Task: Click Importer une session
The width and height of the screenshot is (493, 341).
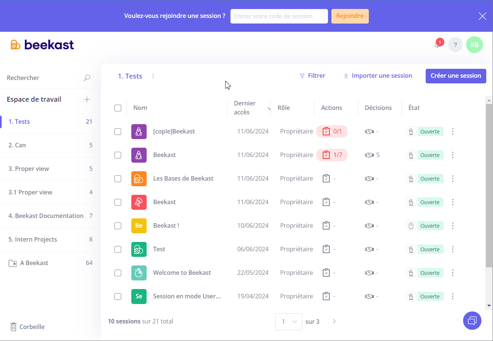Action: 378,76
